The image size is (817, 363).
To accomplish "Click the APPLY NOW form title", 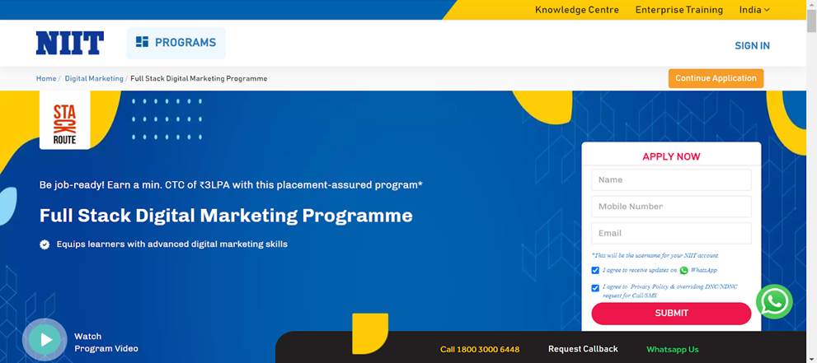I will point(671,156).
